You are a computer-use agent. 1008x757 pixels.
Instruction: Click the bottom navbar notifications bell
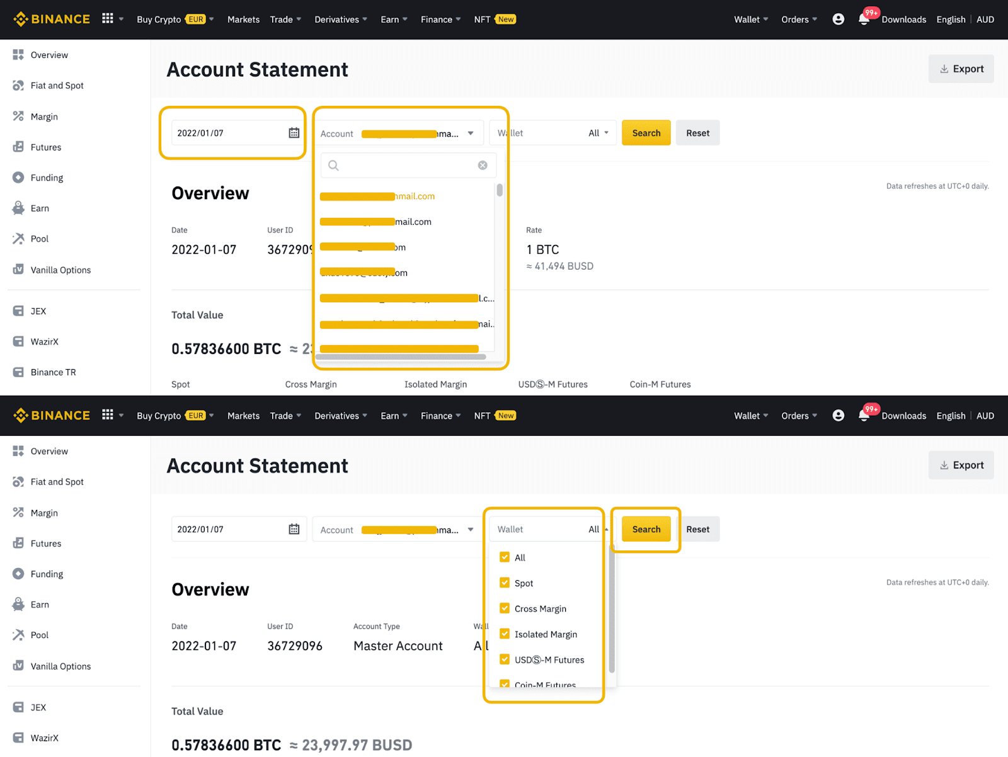(x=864, y=416)
